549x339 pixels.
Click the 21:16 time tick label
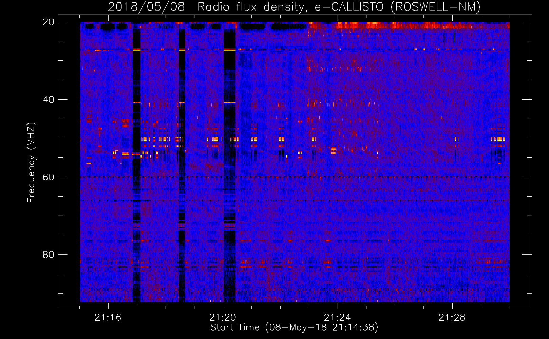(108, 318)
